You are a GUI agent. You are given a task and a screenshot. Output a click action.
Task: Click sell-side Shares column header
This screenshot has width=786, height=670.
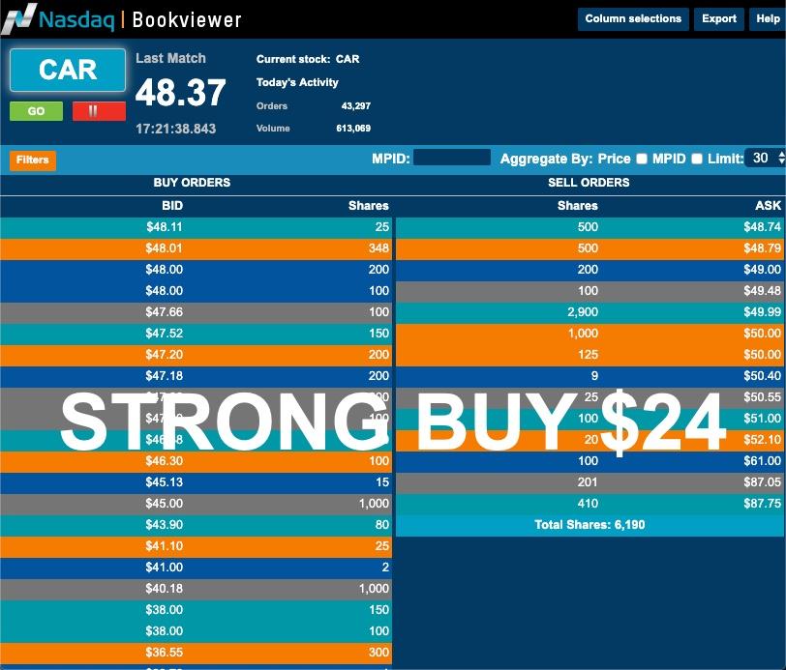(578, 206)
